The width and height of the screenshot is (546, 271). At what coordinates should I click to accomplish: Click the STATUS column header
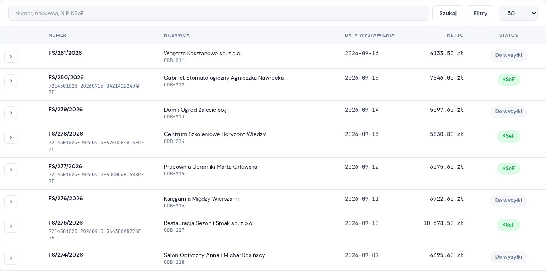(x=509, y=35)
